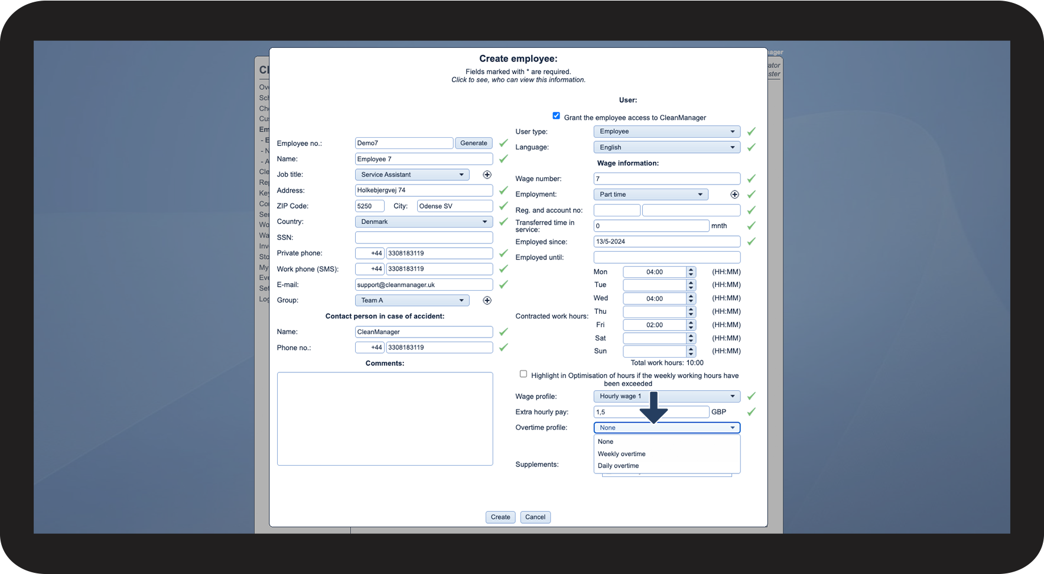Click the Address field
This screenshot has width=1044, height=574.
click(x=424, y=190)
